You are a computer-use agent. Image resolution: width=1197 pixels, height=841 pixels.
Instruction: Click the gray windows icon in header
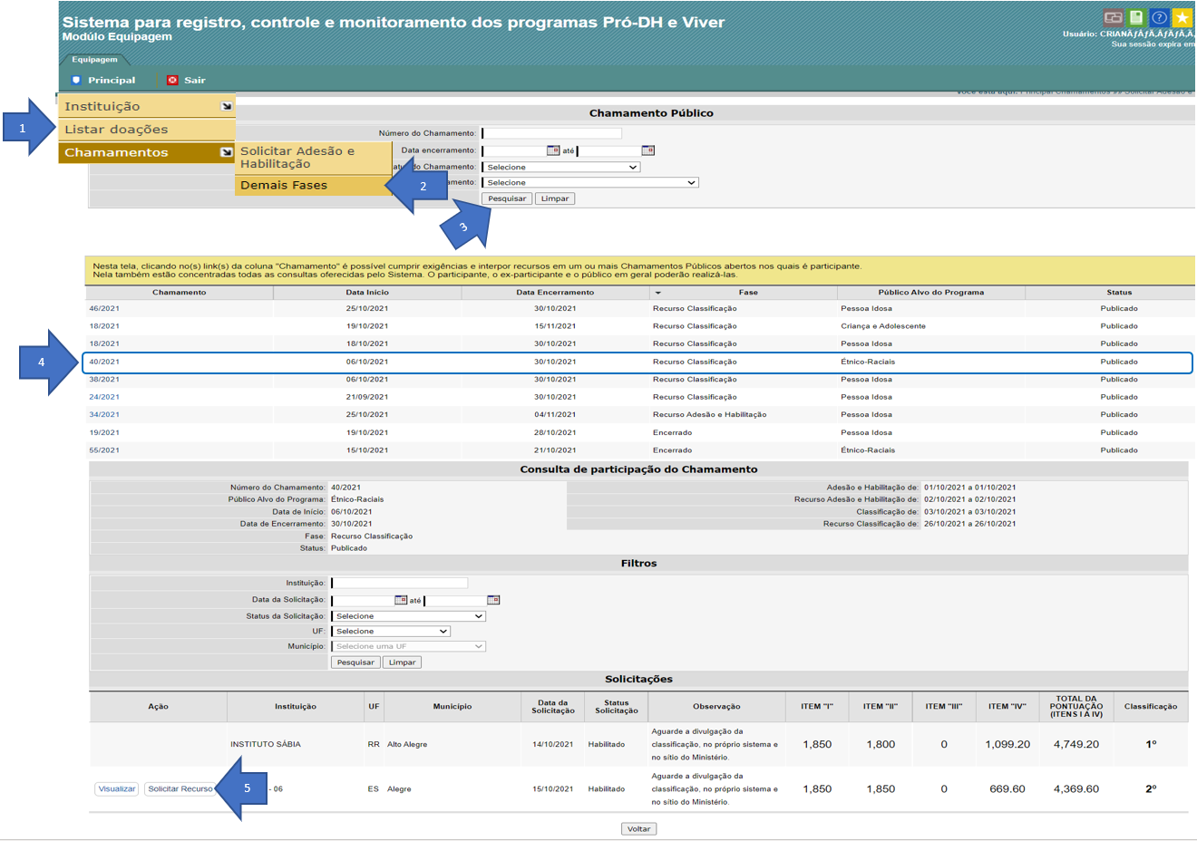pos(1114,17)
